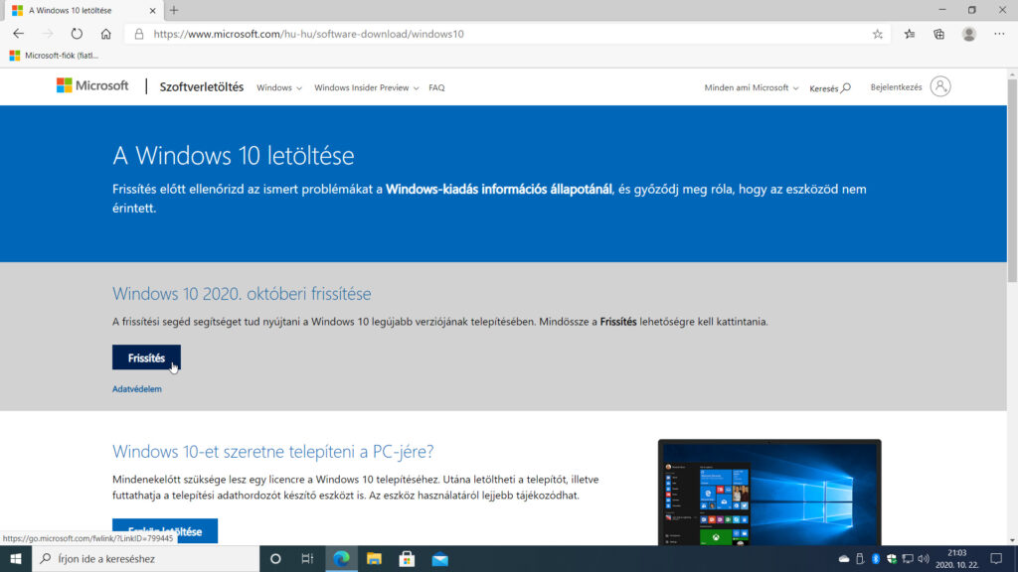
Task: Click the address bar URL field
Action: coord(506,34)
